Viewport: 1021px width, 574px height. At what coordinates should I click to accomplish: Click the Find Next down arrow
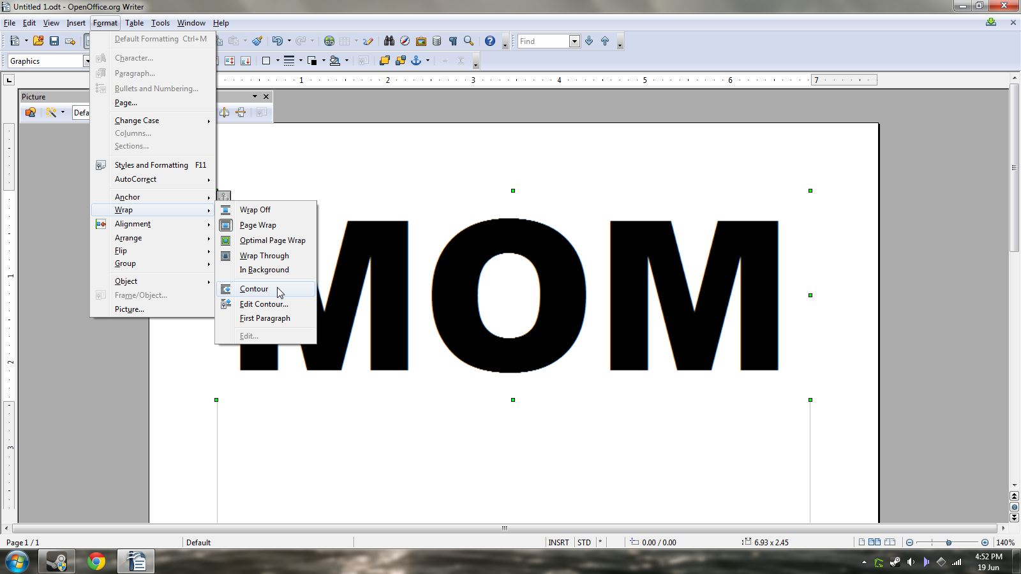click(x=589, y=41)
